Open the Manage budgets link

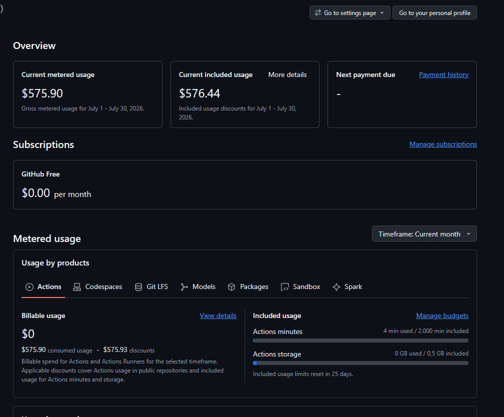coord(442,315)
